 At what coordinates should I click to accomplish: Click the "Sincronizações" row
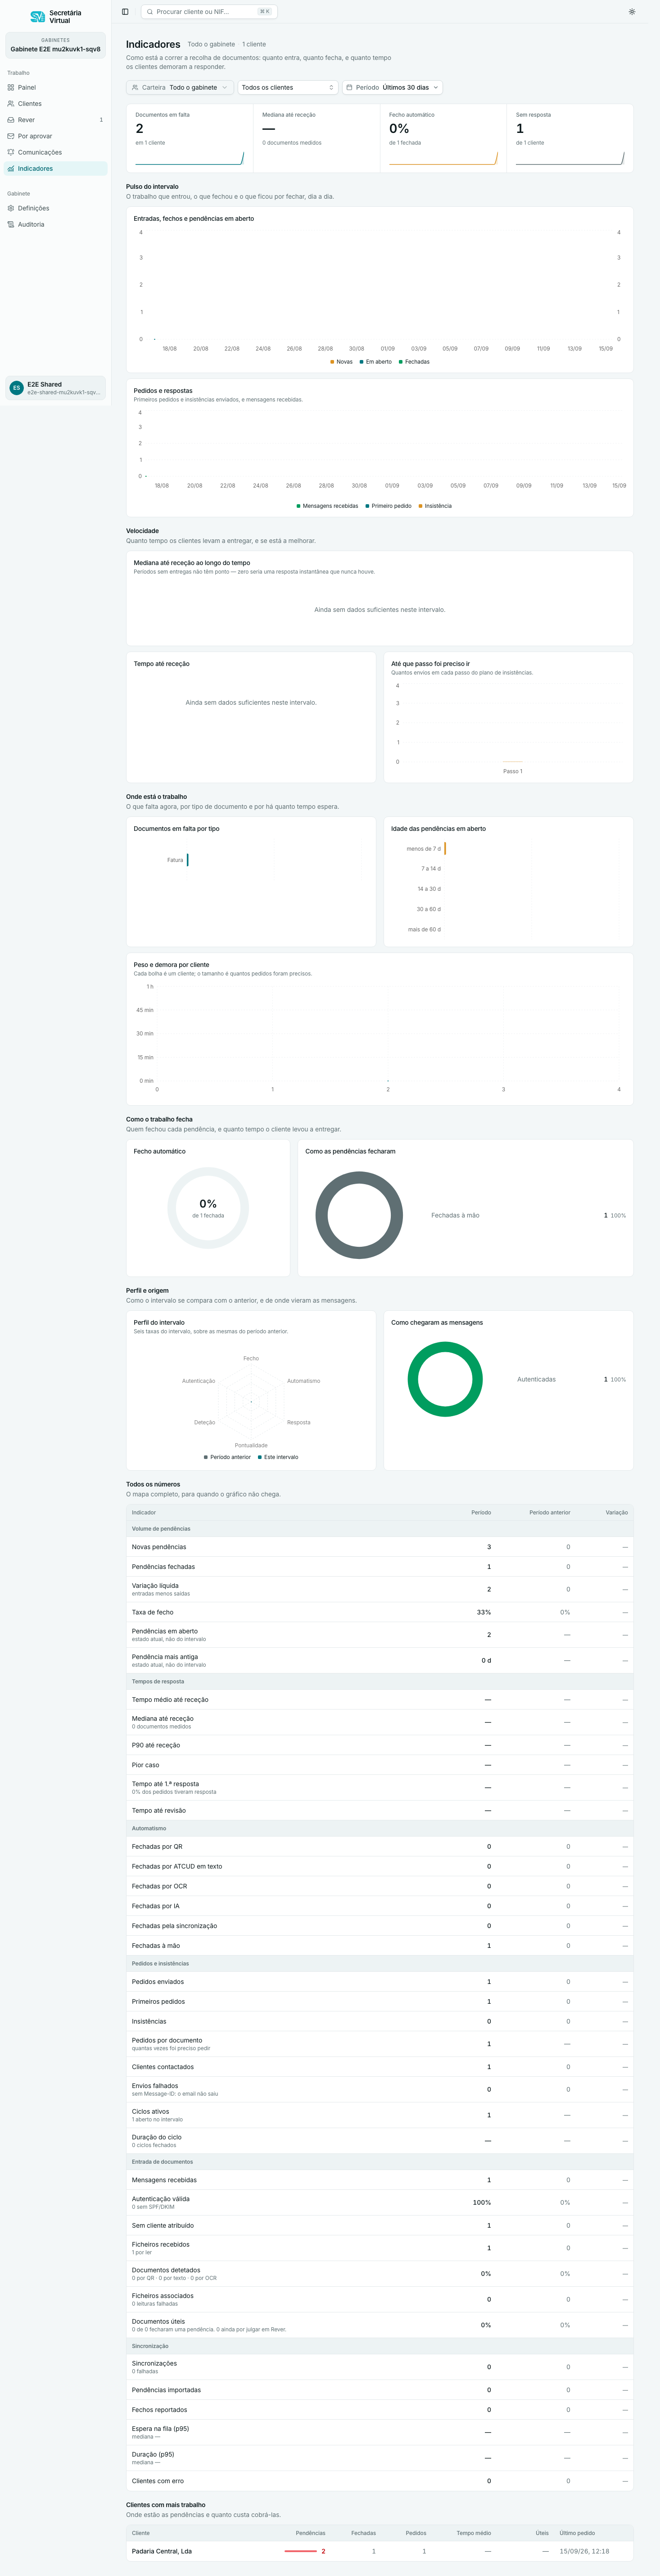pyautogui.click(x=380, y=2367)
